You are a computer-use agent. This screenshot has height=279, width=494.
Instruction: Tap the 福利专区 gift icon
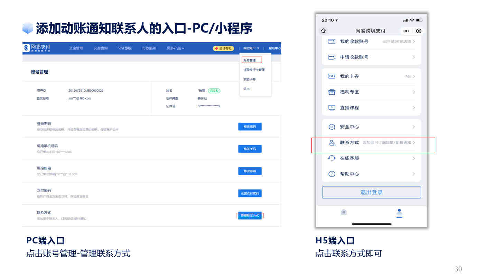(x=332, y=92)
